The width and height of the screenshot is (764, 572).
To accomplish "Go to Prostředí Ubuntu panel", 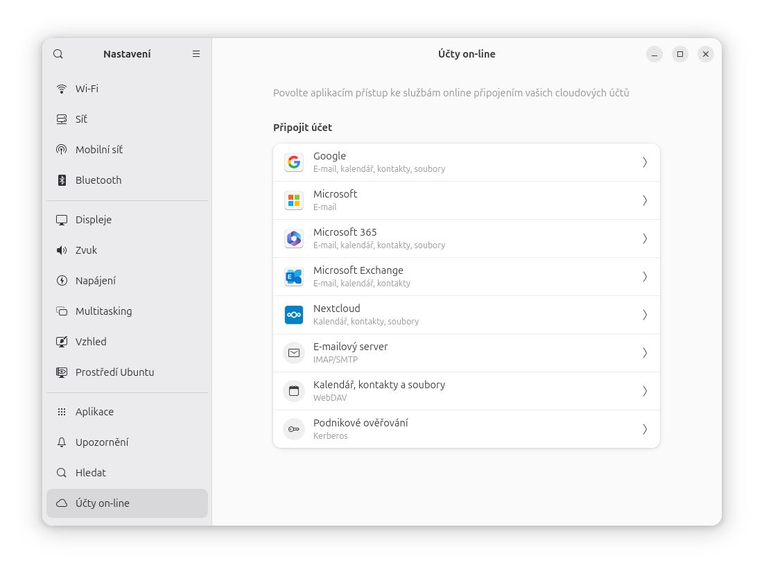I will [x=127, y=372].
